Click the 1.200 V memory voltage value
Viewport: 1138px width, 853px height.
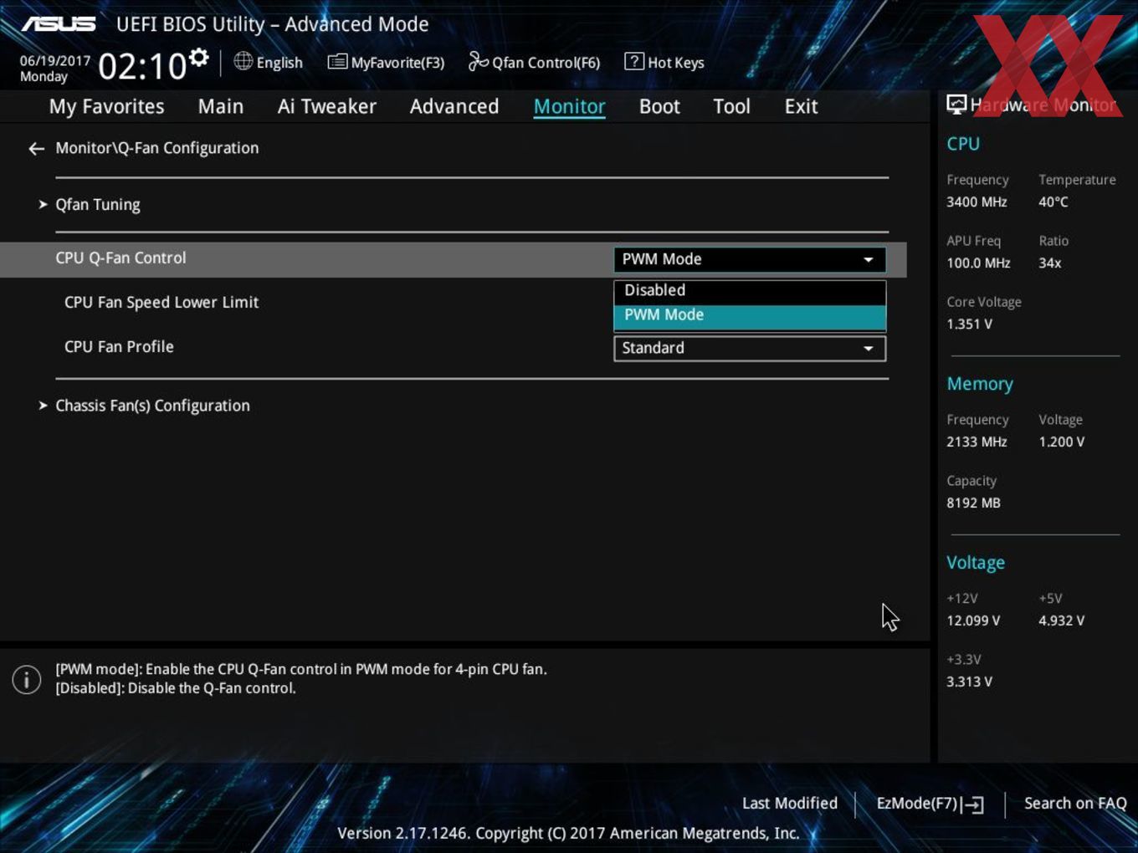coord(1061,442)
